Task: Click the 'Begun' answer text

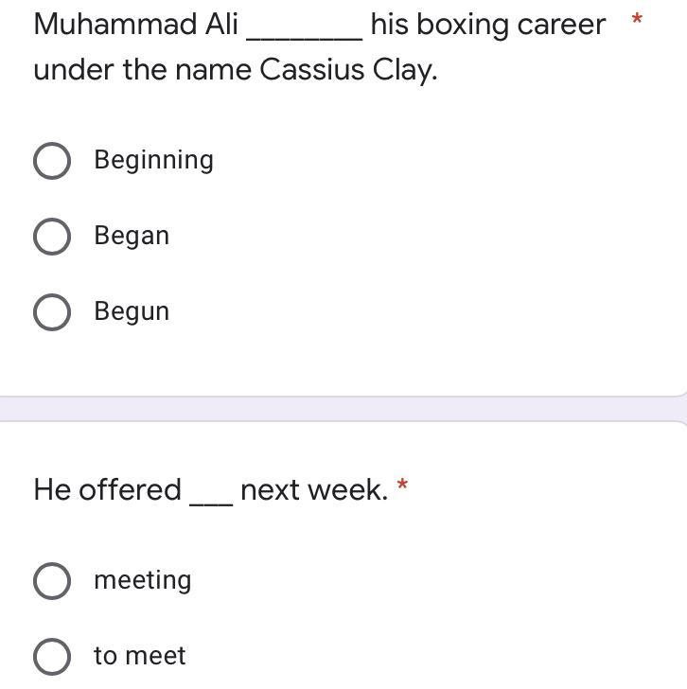Action: pyautogui.click(x=132, y=311)
